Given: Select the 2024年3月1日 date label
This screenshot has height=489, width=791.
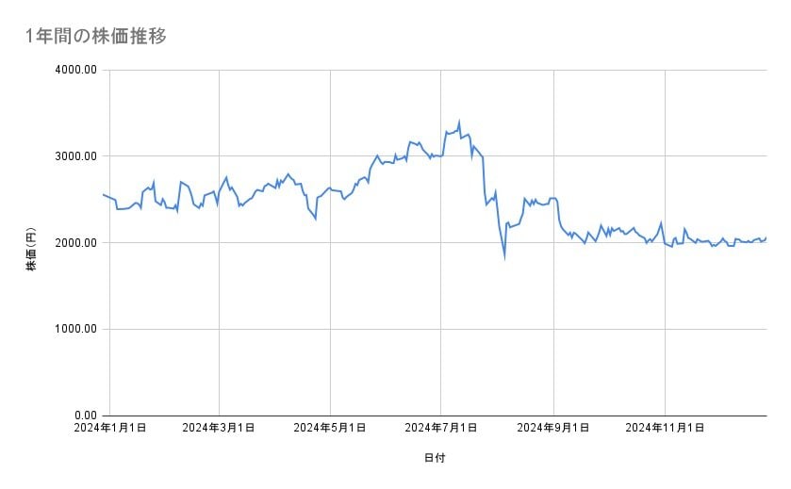Looking at the screenshot, I should [x=219, y=428].
